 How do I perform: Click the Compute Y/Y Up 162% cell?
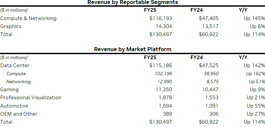[256, 74]
